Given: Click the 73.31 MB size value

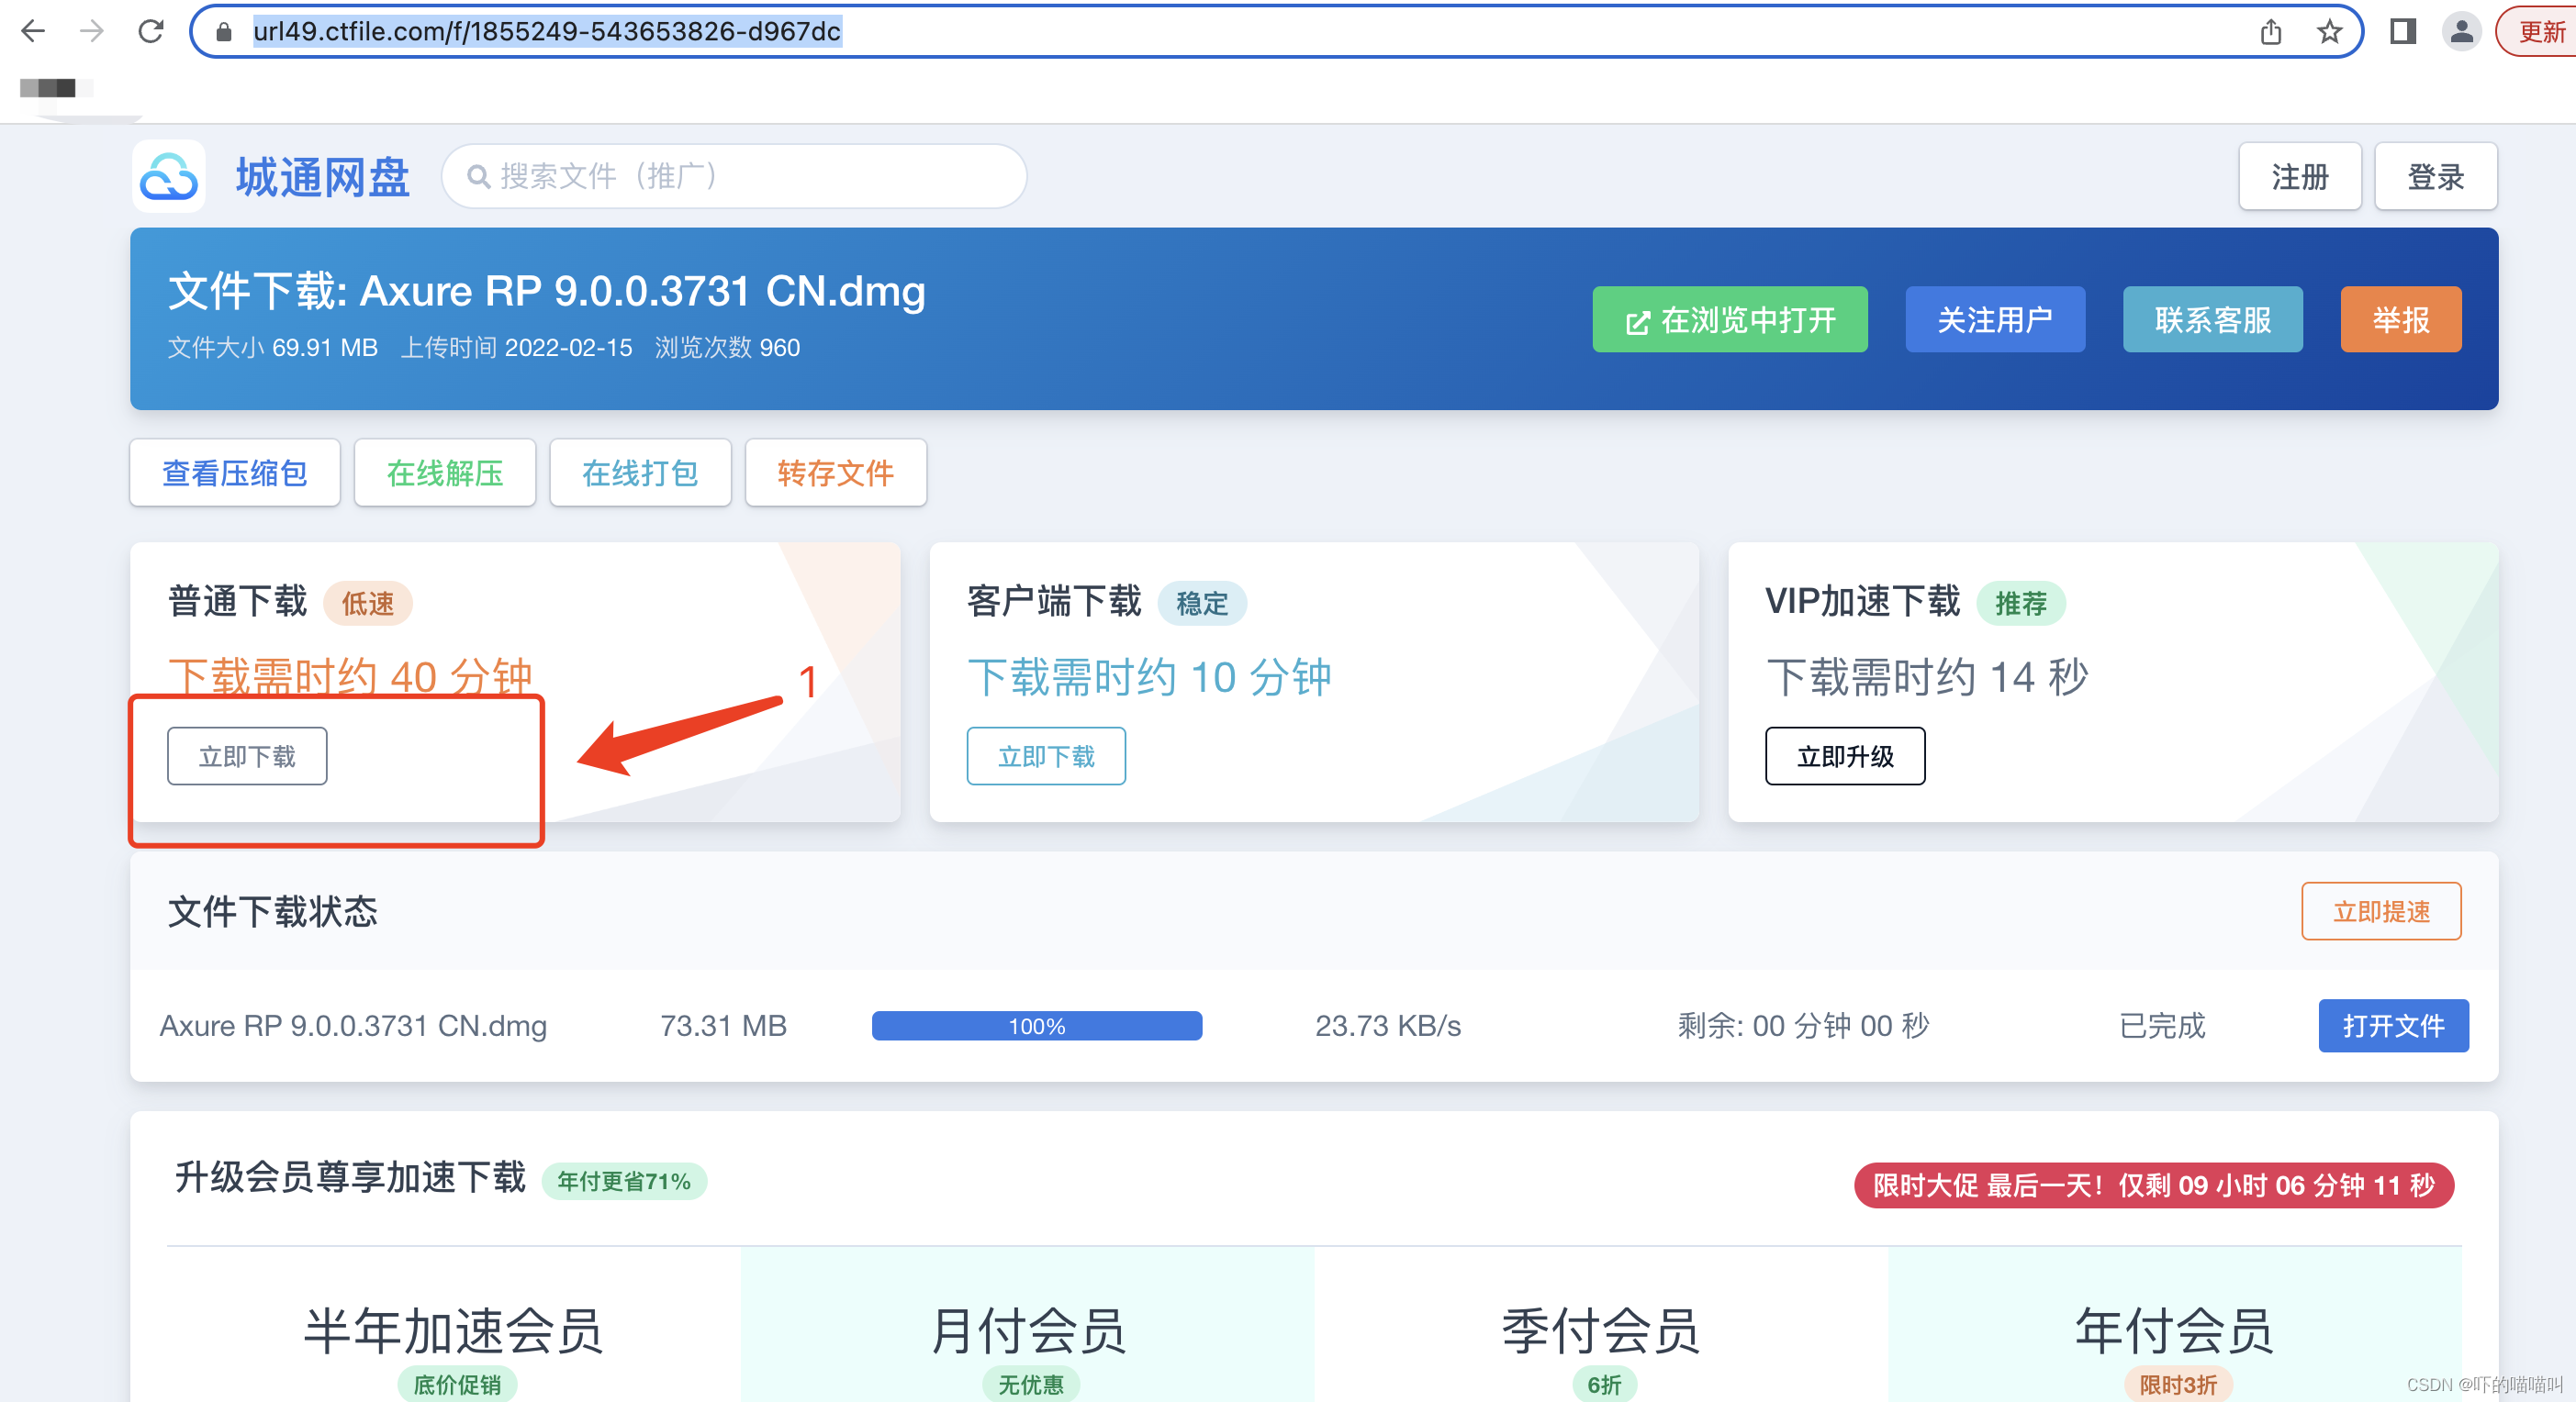Looking at the screenshot, I should 723,1025.
